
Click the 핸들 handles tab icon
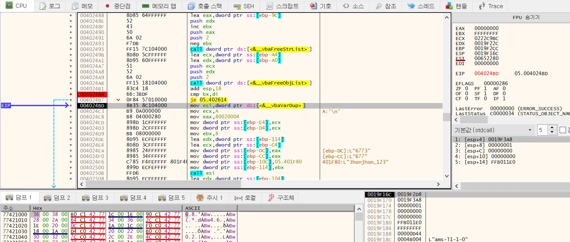click(x=449, y=6)
